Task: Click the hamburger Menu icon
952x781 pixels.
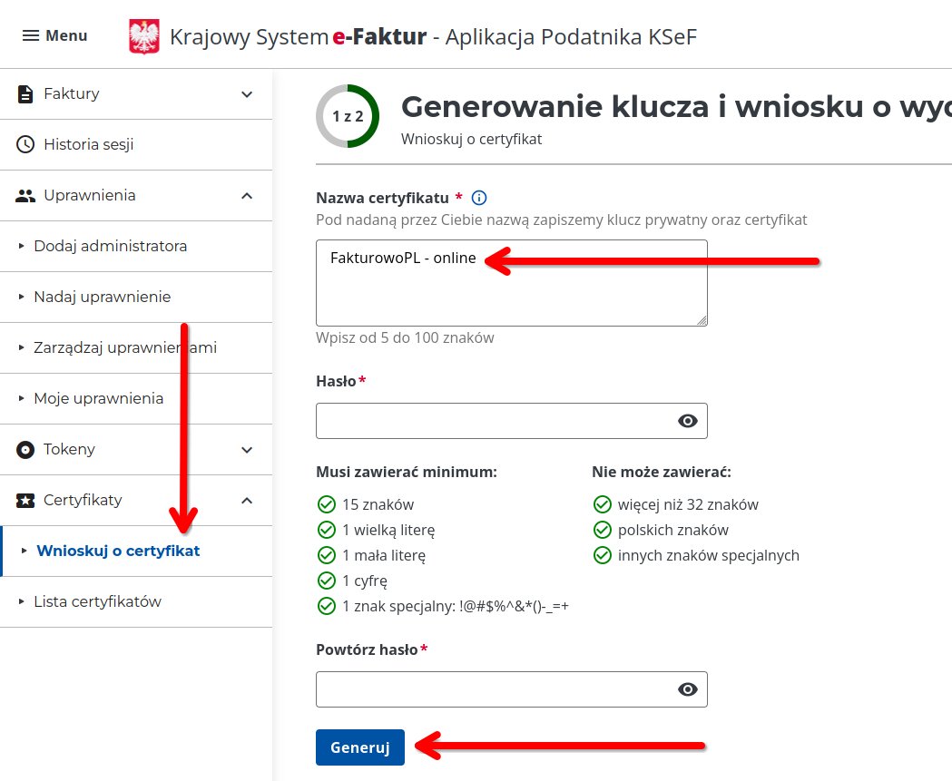Action: point(31,35)
